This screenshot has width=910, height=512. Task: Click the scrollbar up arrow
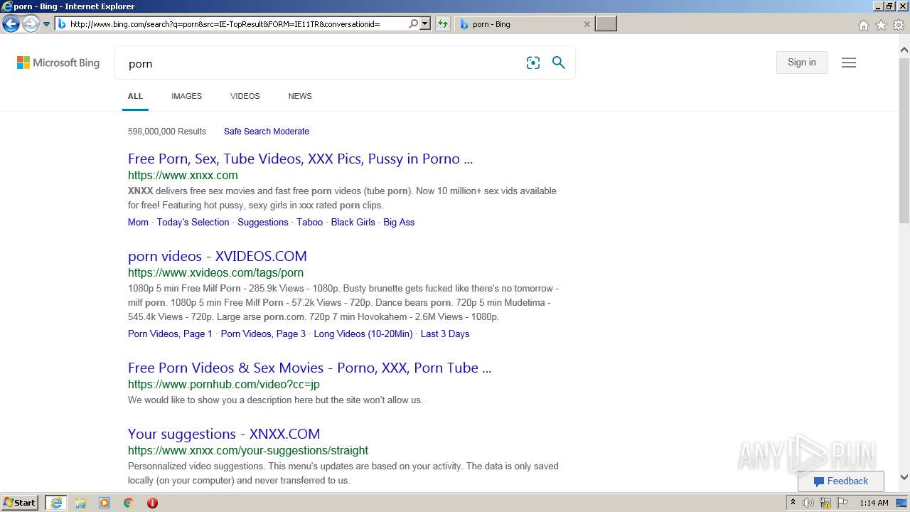click(x=904, y=50)
